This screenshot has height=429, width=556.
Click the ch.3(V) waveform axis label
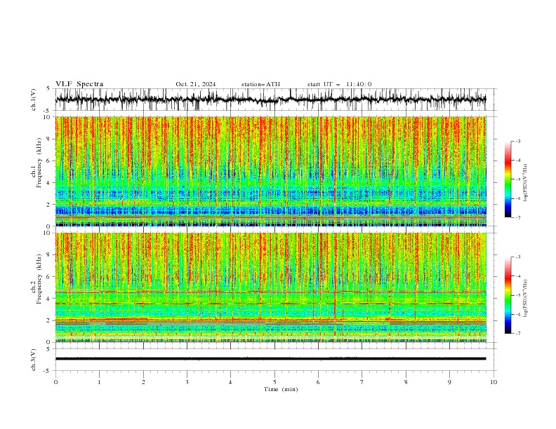point(34,360)
